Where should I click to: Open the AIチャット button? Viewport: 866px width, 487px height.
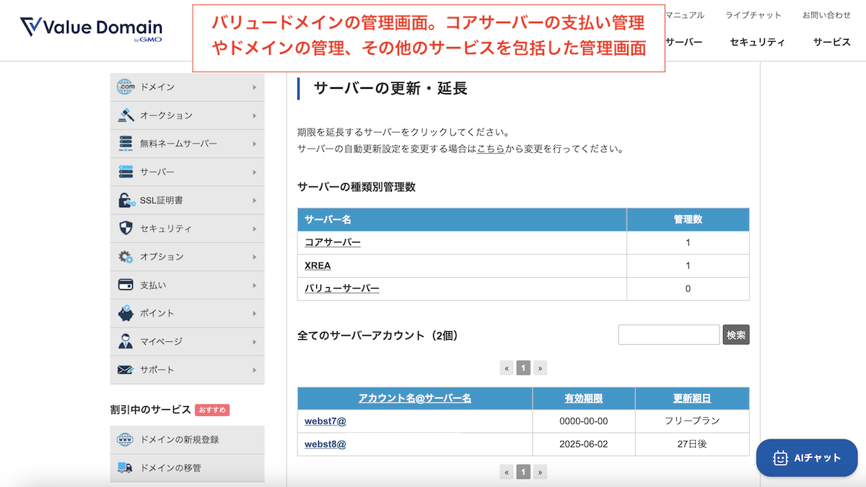tap(807, 457)
